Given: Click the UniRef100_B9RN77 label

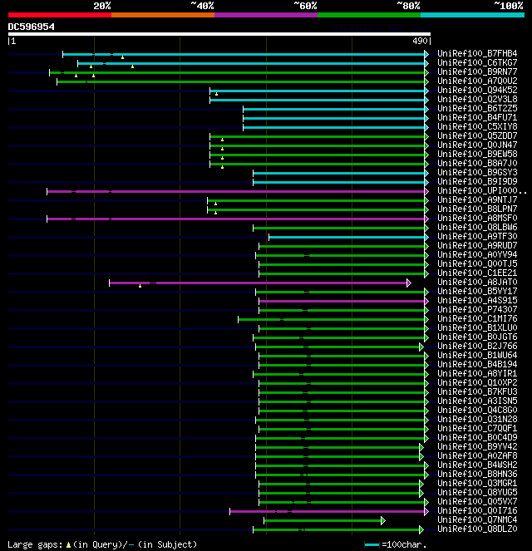Looking at the screenshot, I should click(x=477, y=71).
